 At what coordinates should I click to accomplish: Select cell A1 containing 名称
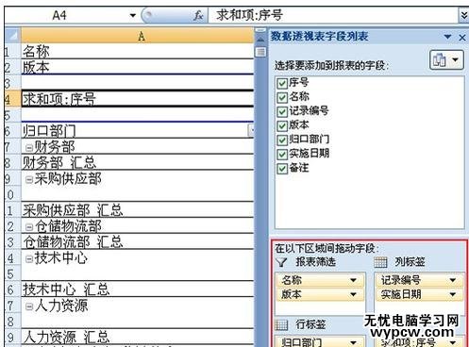tap(138, 51)
